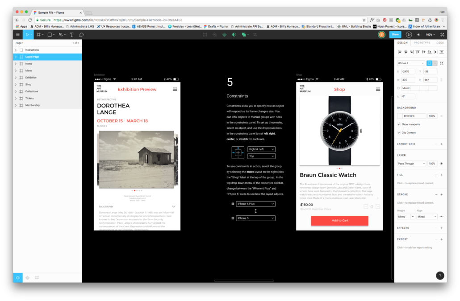460x301 pixels.
Task: Open the iPhone 8 frame preset dropdown
Action: coord(411,63)
